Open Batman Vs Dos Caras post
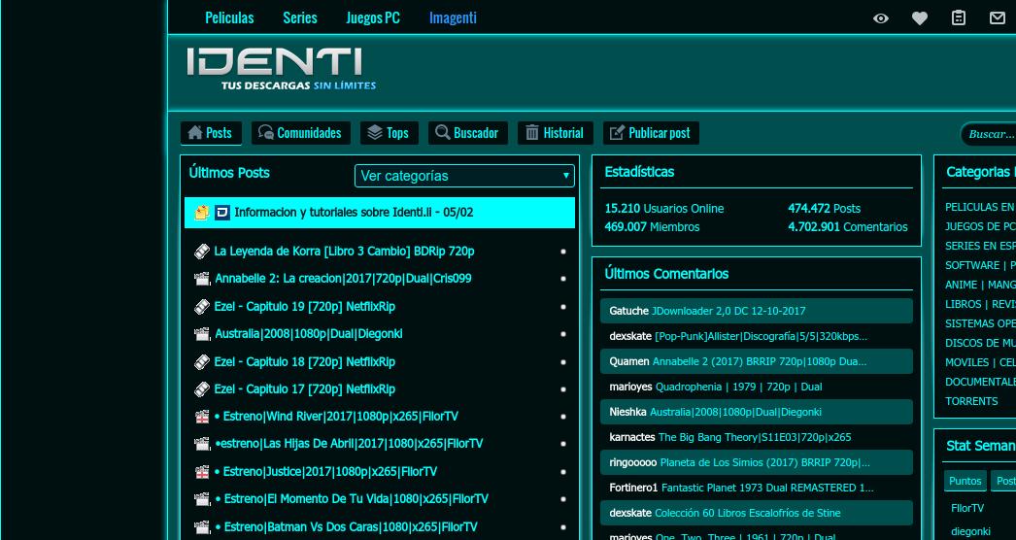This screenshot has height=540, width=1016. tap(346, 527)
